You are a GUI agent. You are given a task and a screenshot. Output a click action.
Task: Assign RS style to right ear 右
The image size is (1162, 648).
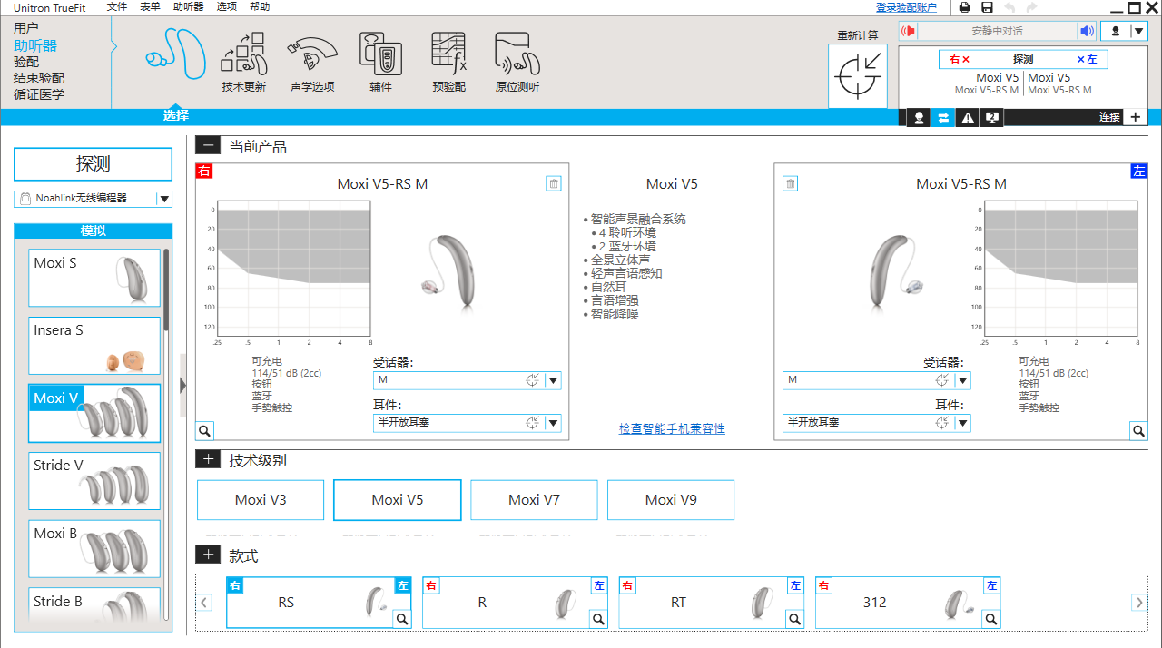[x=235, y=586]
